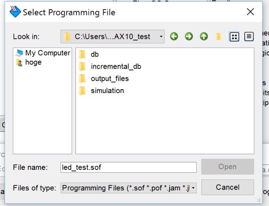Focus the File name input field
The height and width of the screenshot is (206, 269).
tap(128, 167)
